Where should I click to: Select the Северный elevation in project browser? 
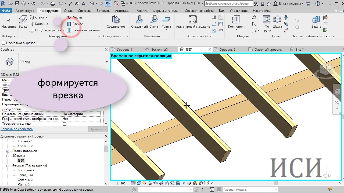click(25, 180)
